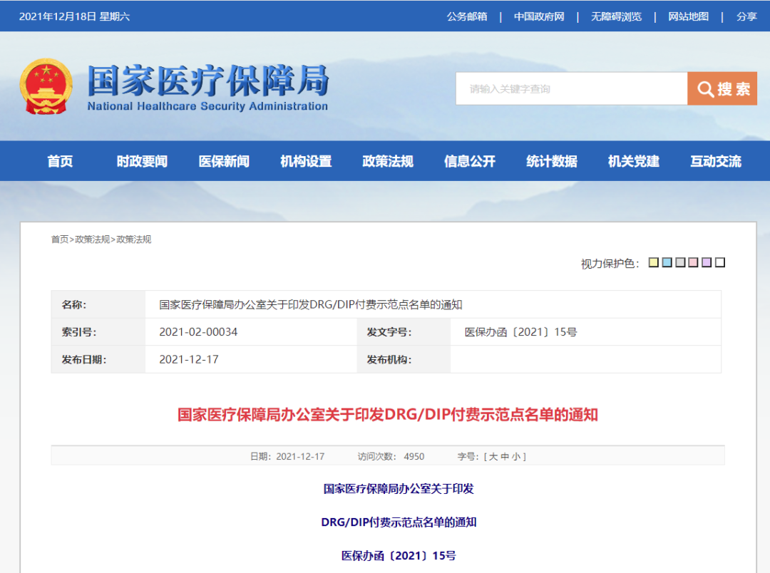Open 政策法规 navigation item
The width and height of the screenshot is (770, 573).
388,161
